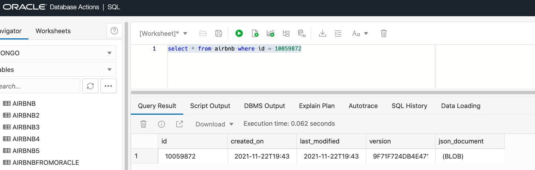The image size is (535, 170).
Task: Click the AIRBNB2 table icon
Action: (x=7, y=115)
